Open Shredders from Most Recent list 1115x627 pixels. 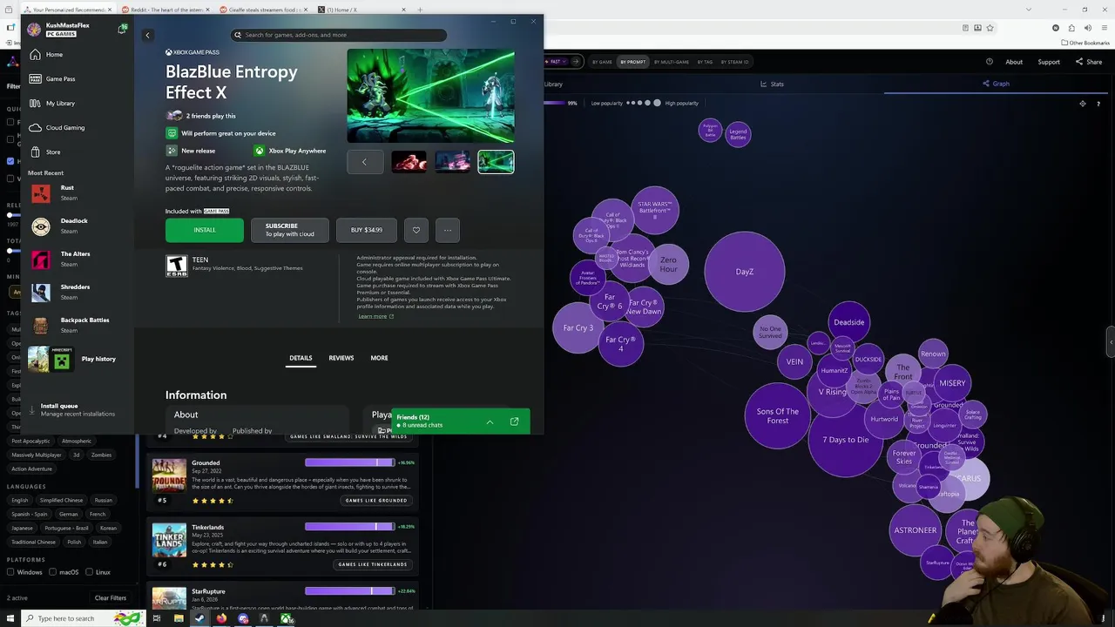75,292
